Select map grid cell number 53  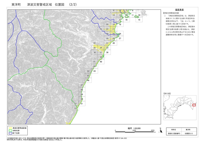(75, 108)
